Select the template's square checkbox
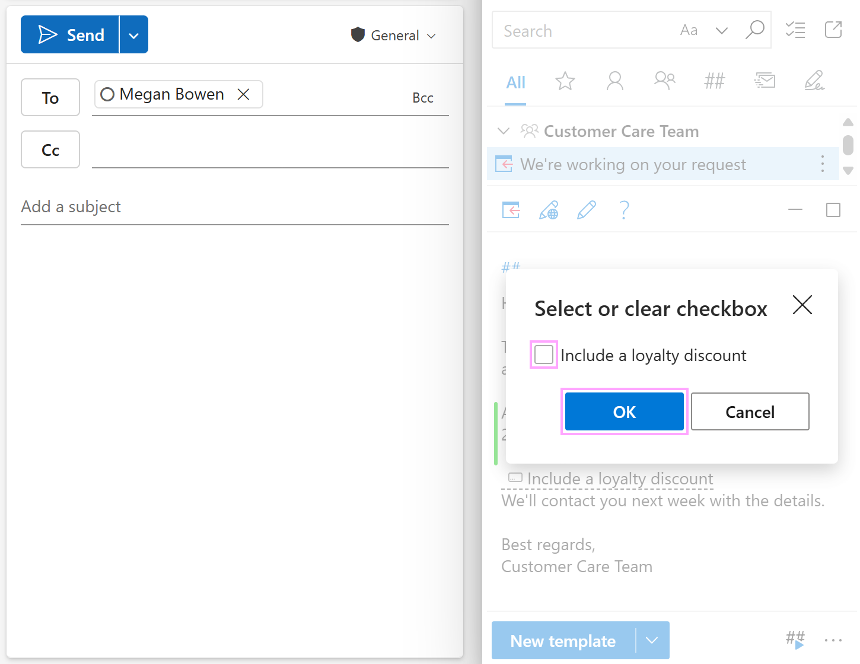 [x=833, y=210]
